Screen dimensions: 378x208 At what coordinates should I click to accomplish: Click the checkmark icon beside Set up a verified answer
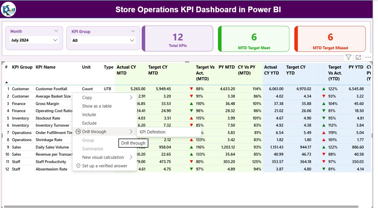coord(78,166)
